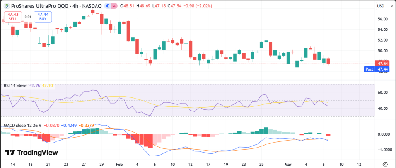Open chart settings via the time-axis gear icon
Screen dimensions: 396x168
[385, 163]
